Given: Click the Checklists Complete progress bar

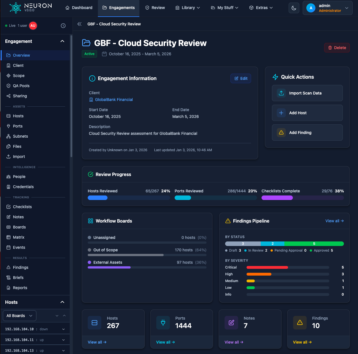Looking at the screenshot, I should point(303,198).
